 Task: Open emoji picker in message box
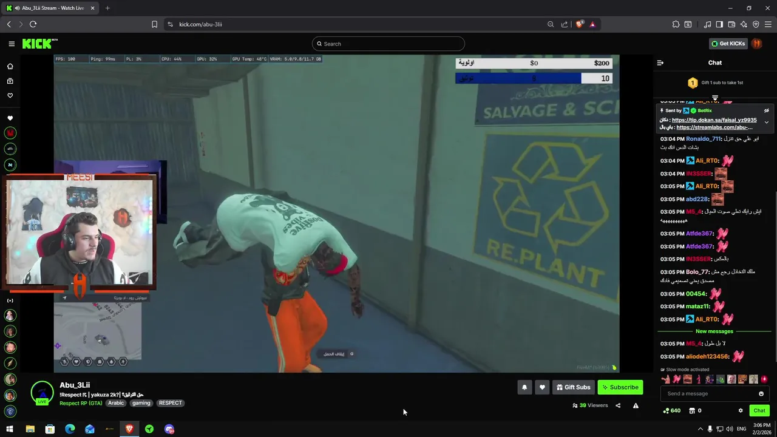tap(761, 393)
